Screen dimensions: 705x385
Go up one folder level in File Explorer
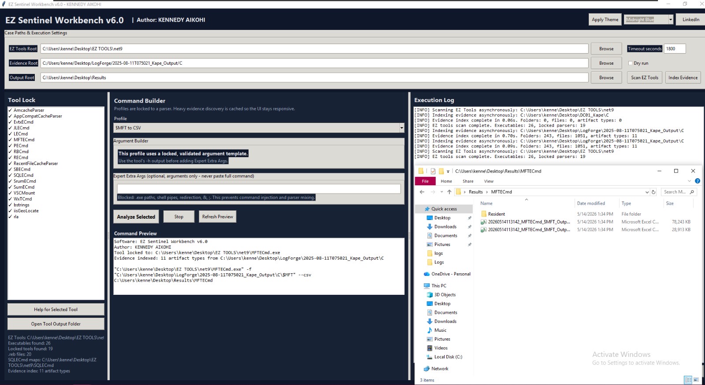(x=449, y=192)
